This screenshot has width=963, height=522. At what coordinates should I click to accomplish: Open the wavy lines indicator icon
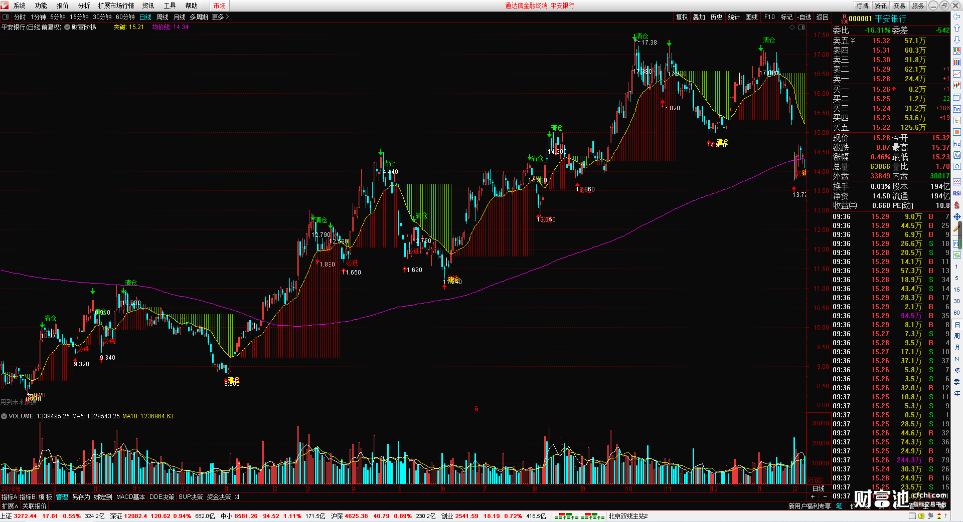pyautogui.click(x=957, y=182)
